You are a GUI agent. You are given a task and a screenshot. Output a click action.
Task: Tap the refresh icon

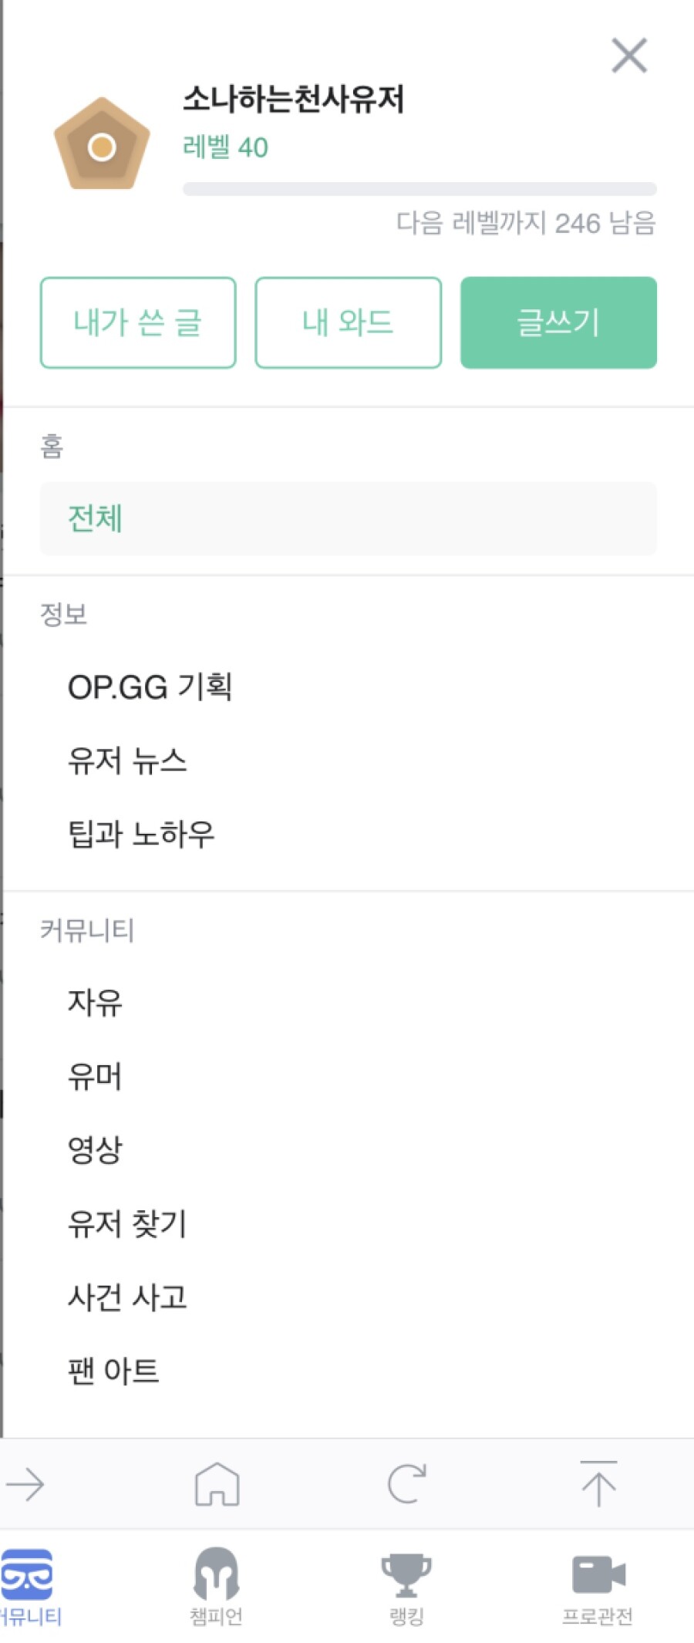coord(406,1483)
